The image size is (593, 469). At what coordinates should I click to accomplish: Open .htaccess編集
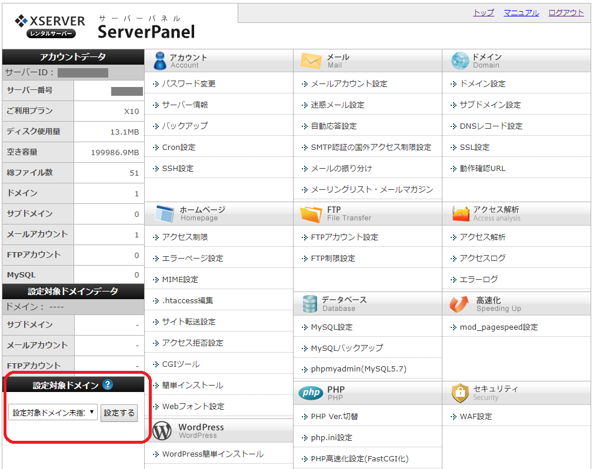[188, 300]
